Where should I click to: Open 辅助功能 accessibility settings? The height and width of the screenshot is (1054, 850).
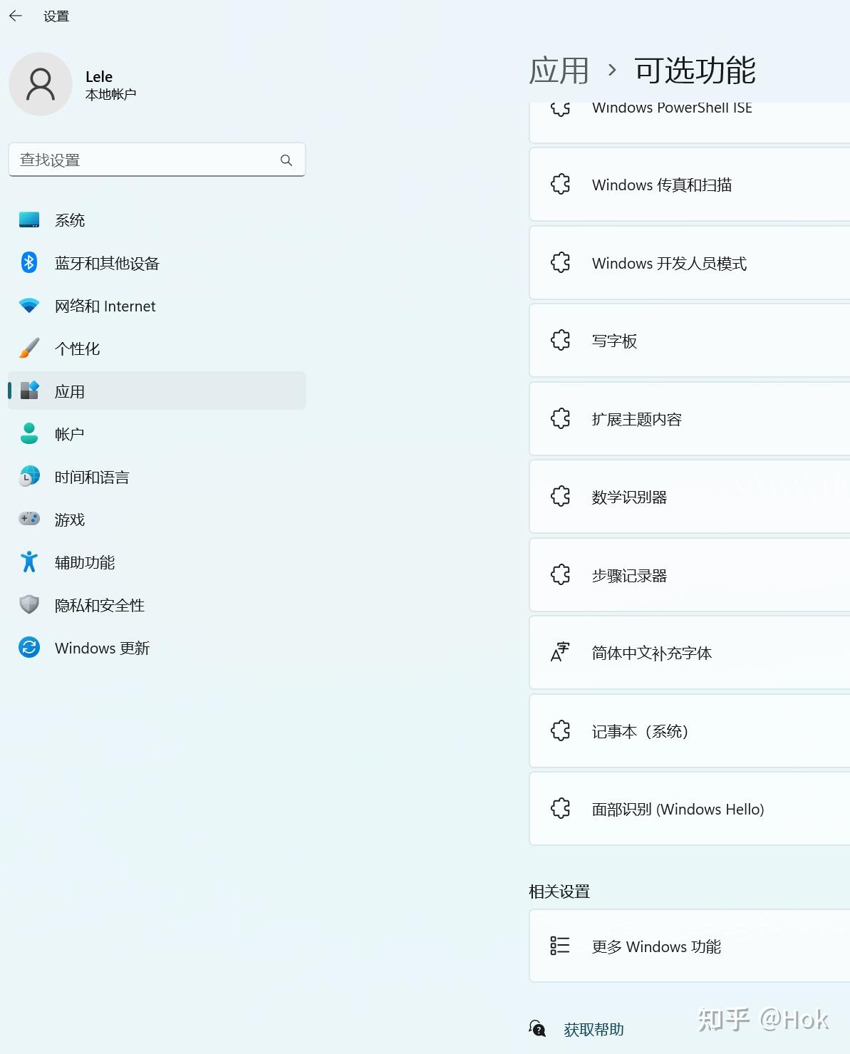click(28, 562)
